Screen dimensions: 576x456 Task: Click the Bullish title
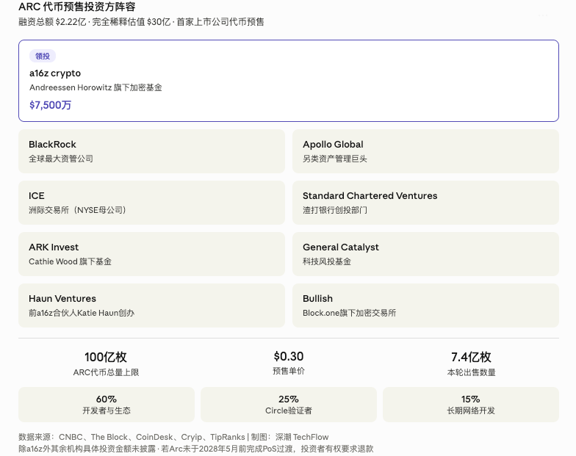317,298
